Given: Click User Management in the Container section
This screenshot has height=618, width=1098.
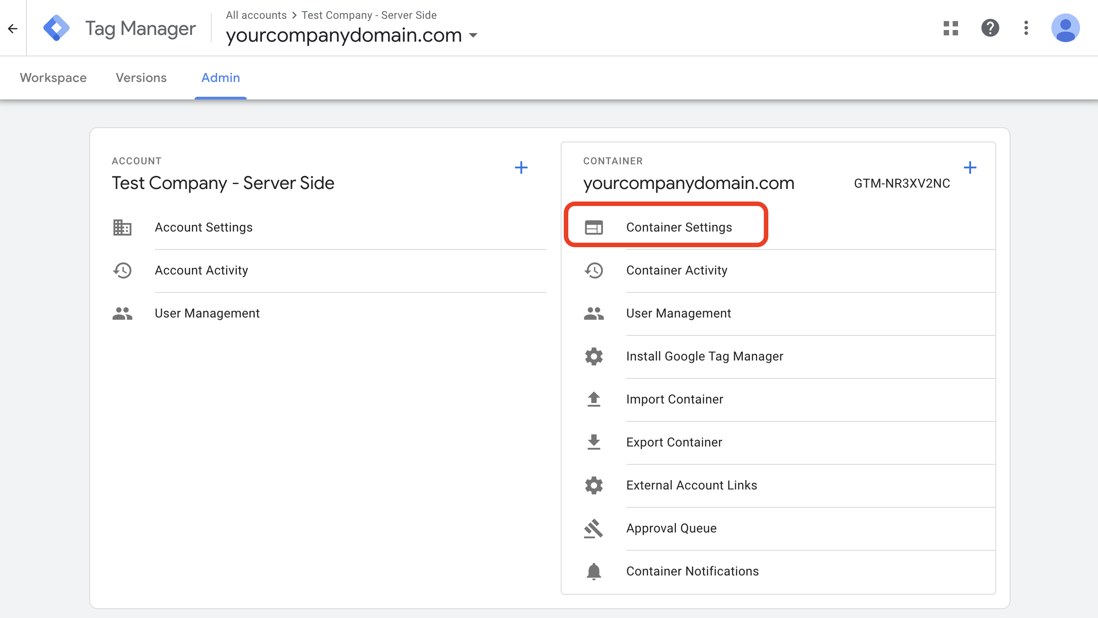Looking at the screenshot, I should click(679, 313).
